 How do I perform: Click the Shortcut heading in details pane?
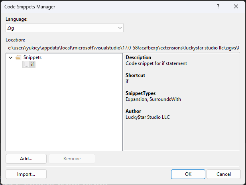(135, 75)
